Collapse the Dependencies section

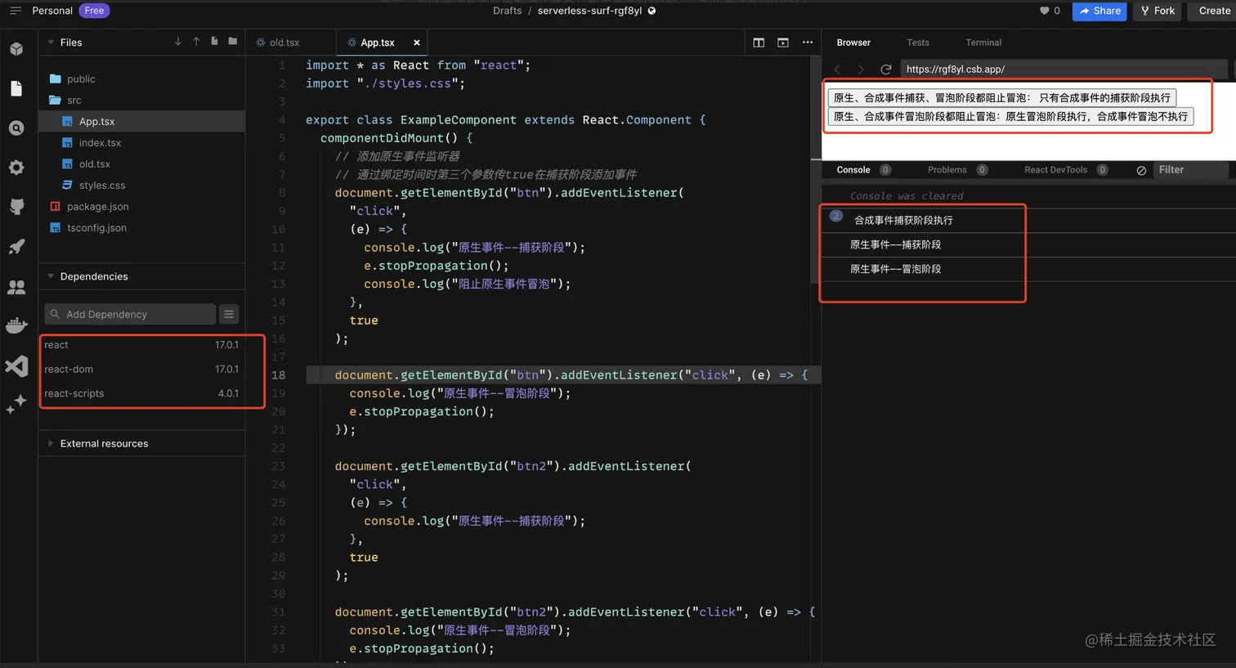(x=51, y=276)
